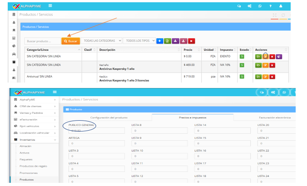
Task: Click the blue plus add product icon
Action: pyautogui.click(x=160, y=41)
